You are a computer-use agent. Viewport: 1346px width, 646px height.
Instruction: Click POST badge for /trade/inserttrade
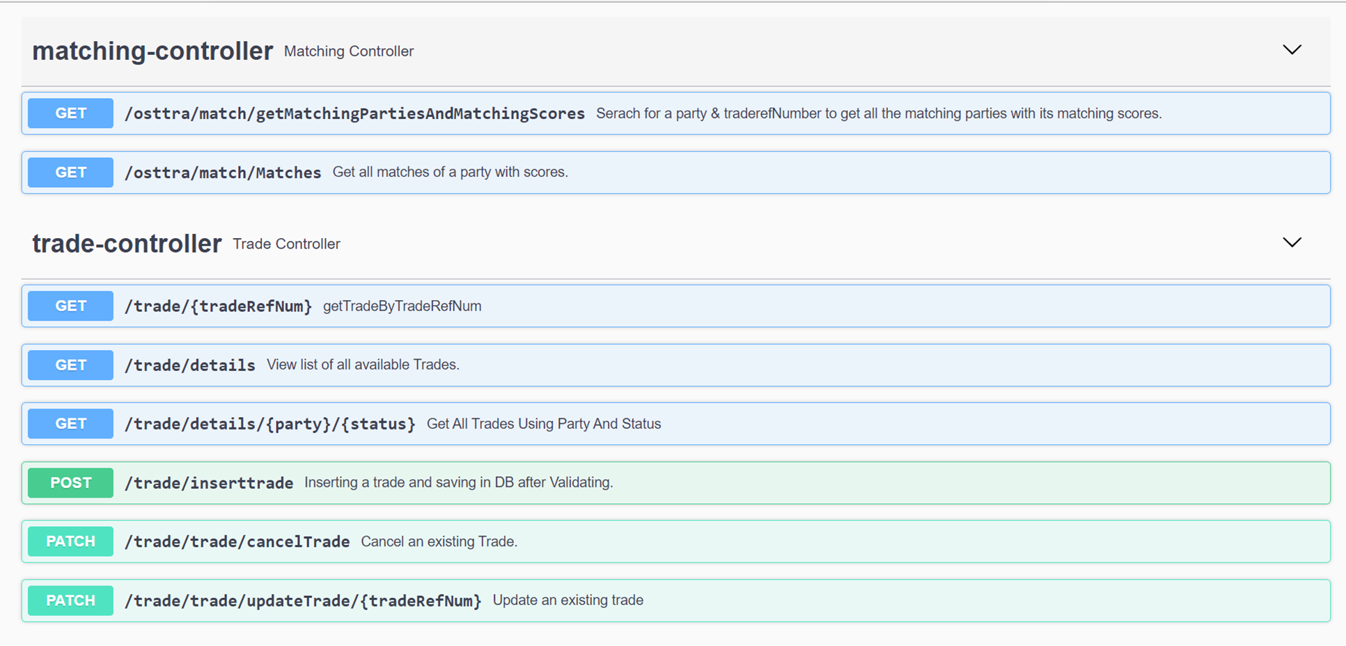click(x=70, y=483)
